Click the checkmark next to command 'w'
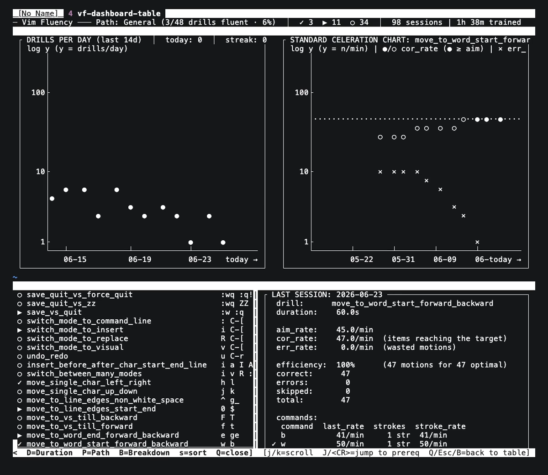Image resolution: width=548 pixels, height=475 pixels. click(x=274, y=444)
